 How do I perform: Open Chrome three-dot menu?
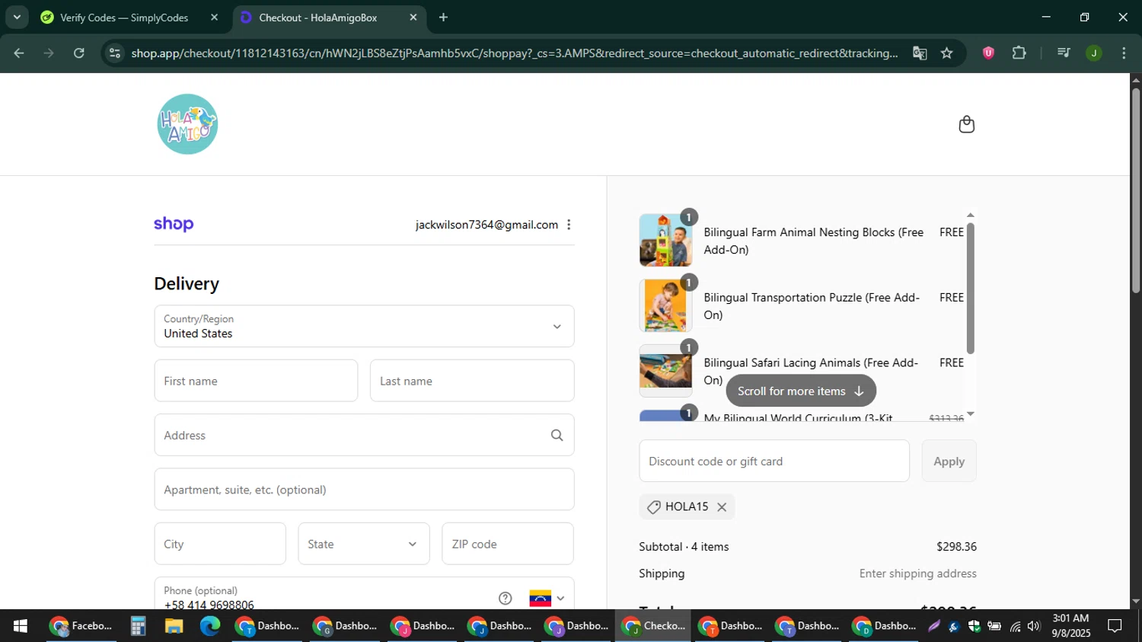tap(1124, 53)
